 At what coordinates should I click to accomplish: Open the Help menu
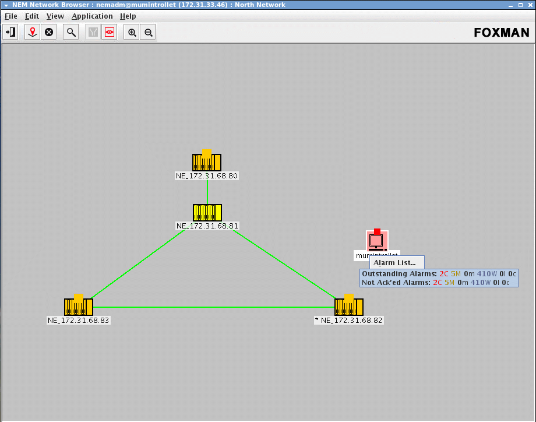(x=128, y=16)
